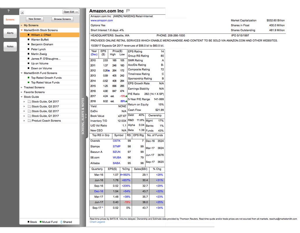Click the STMP symbol link
Image resolution: width=300 pixels, height=233 pixels.
117,146
